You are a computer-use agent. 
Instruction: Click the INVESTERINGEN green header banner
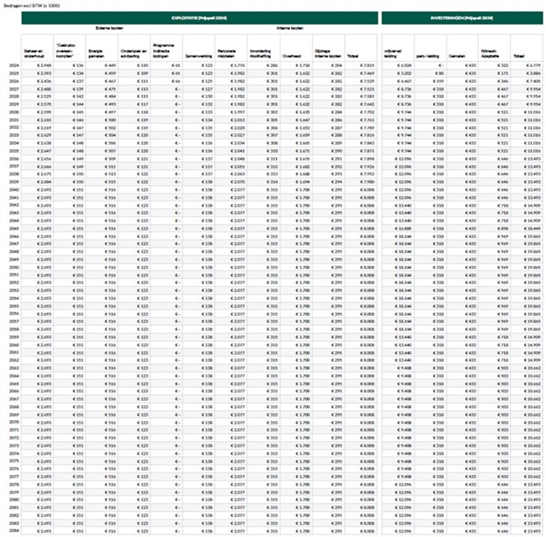(462, 17)
